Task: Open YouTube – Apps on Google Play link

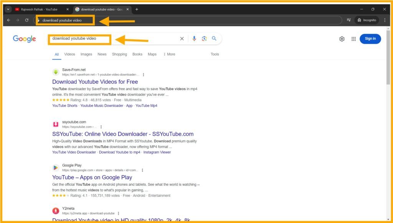Action: pyautogui.click(x=92, y=177)
